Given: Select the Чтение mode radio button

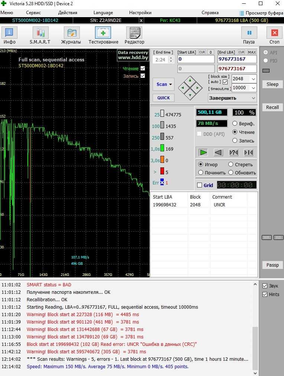Looking at the screenshot, I should (235, 132).
